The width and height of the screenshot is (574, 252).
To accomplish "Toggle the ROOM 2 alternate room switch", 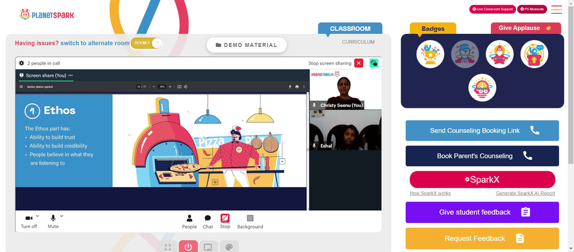I will 146,43.
